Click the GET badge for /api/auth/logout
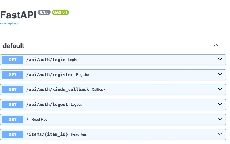This screenshot has width=230, height=144. click(x=13, y=105)
